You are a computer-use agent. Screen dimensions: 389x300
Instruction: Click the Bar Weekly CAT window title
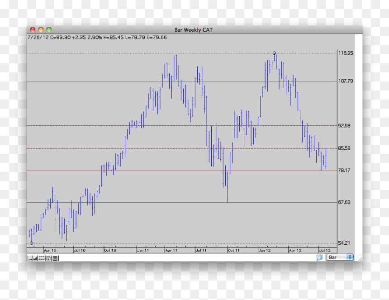click(194, 30)
